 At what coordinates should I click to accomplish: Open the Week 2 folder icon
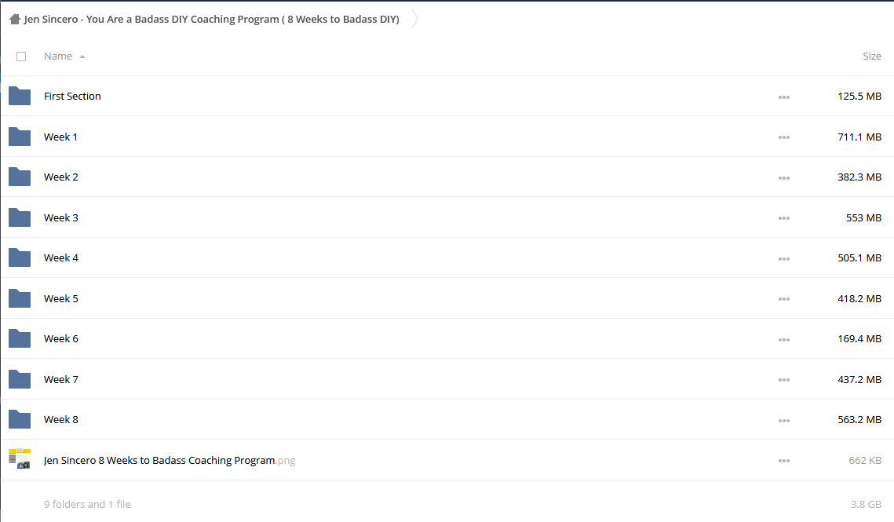pos(20,177)
